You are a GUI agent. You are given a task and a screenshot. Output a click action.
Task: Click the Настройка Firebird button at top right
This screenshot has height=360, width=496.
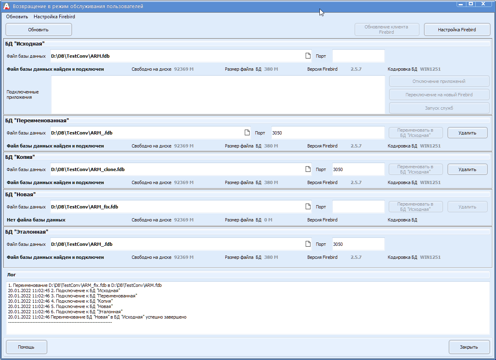(x=457, y=30)
